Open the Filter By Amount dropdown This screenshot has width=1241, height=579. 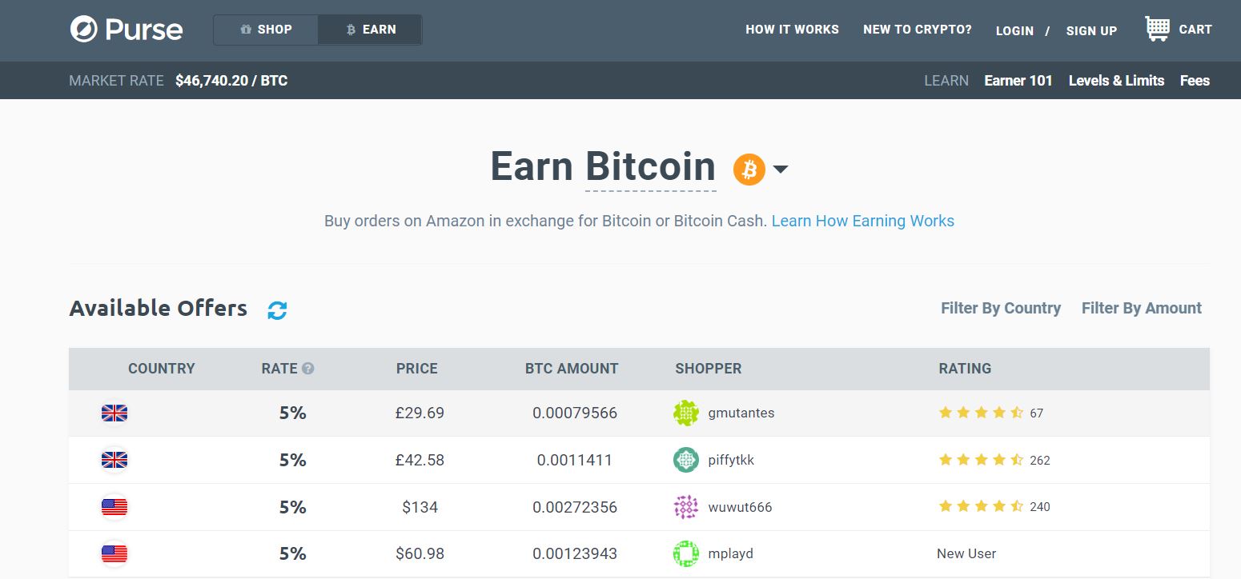point(1142,308)
